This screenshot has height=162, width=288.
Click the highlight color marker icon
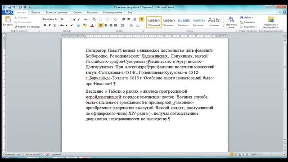pyautogui.click(x=85, y=25)
